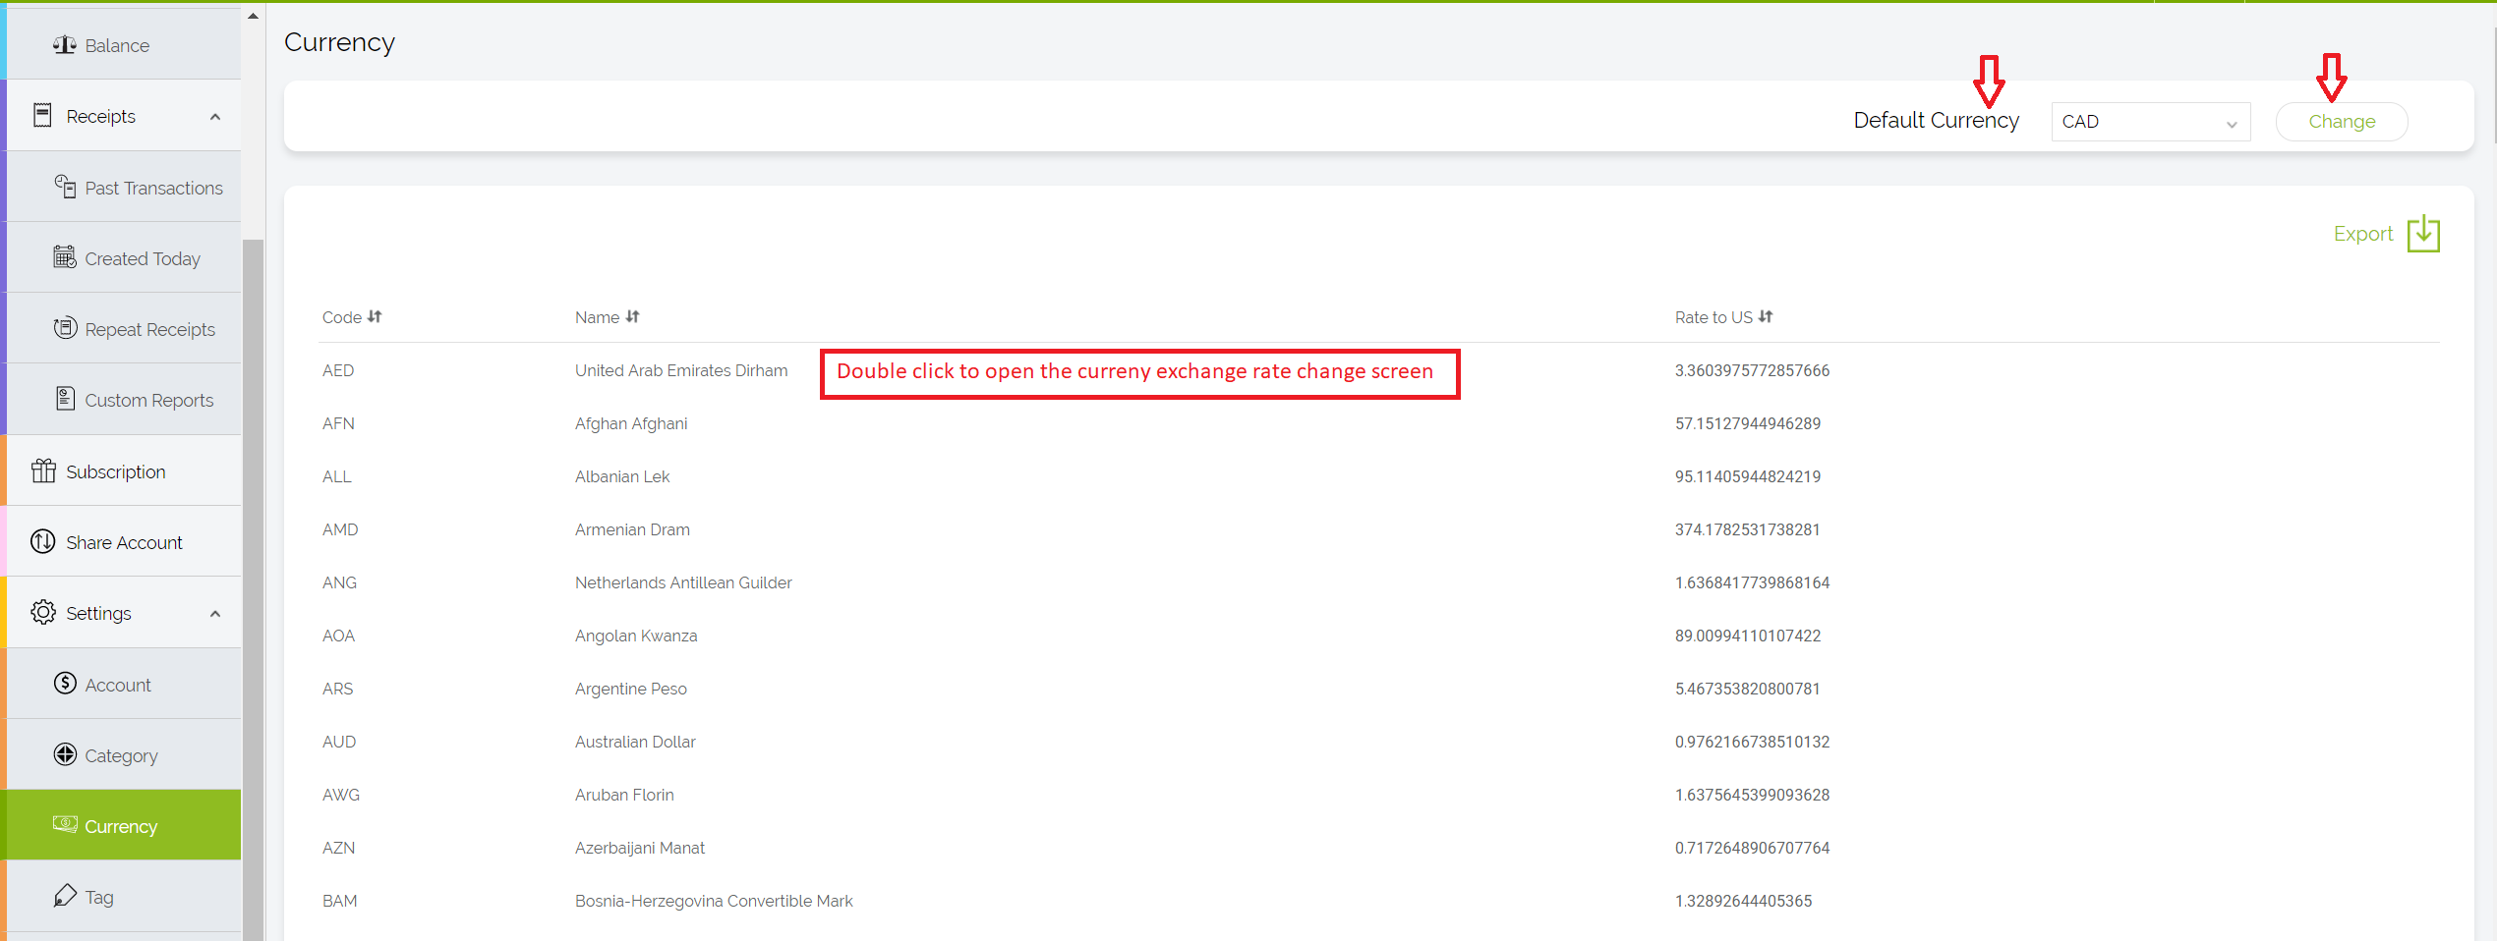Image resolution: width=2497 pixels, height=941 pixels.
Task: Sort by Rate to US column
Action: click(x=1766, y=317)
